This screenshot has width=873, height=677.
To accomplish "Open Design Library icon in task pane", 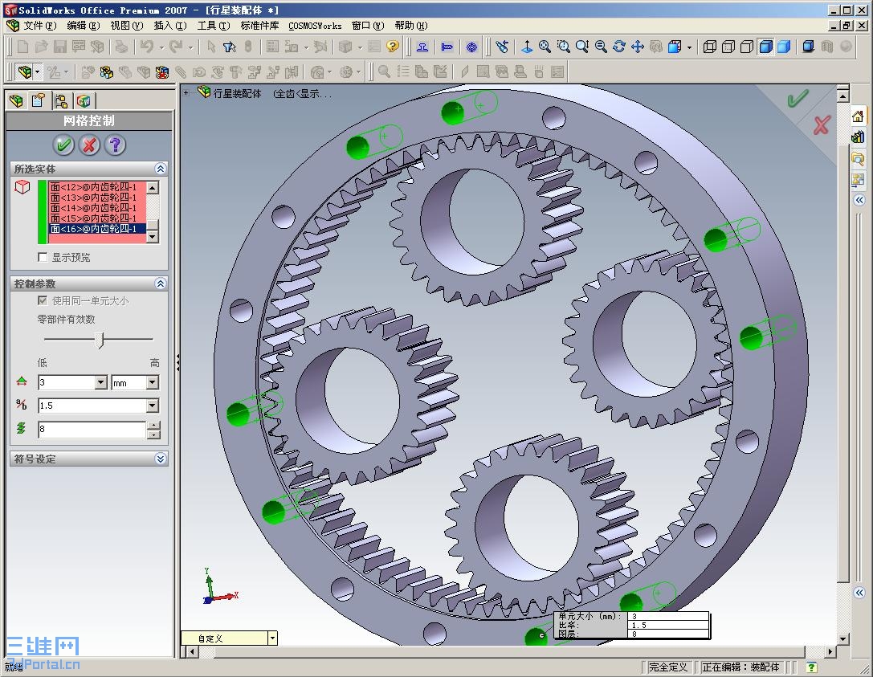I will pos(858,137).
